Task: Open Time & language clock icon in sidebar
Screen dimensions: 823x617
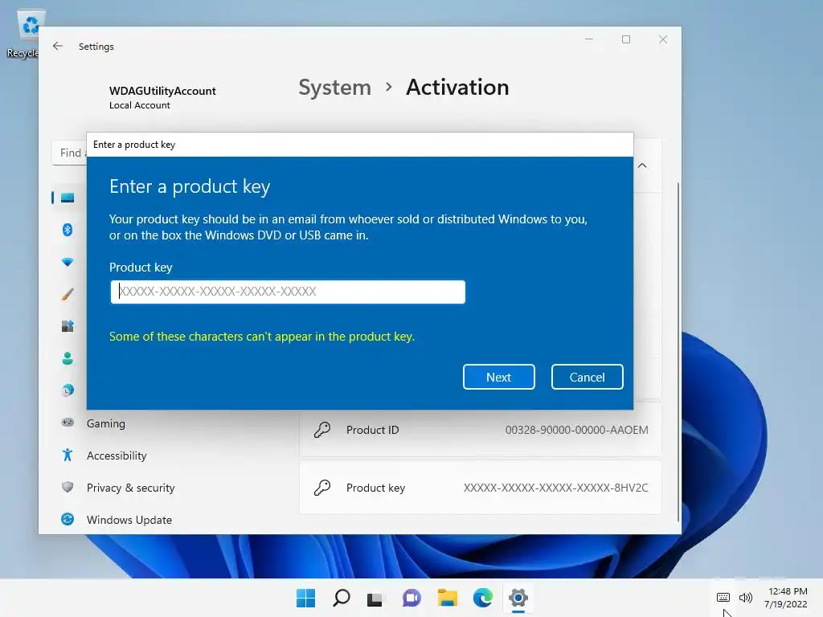Action: click(68, 390)
